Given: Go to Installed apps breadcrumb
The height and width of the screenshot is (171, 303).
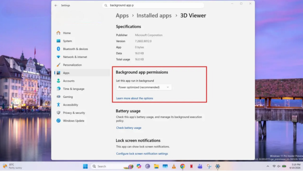Looking at the screenshot, I should coord(154,15).
